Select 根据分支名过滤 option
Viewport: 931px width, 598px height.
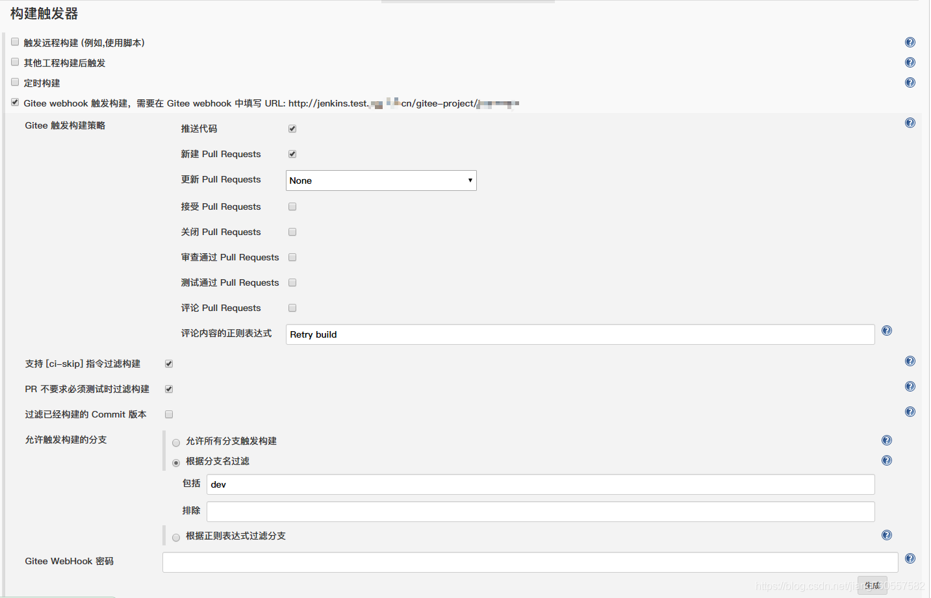[x=176, y=462]
